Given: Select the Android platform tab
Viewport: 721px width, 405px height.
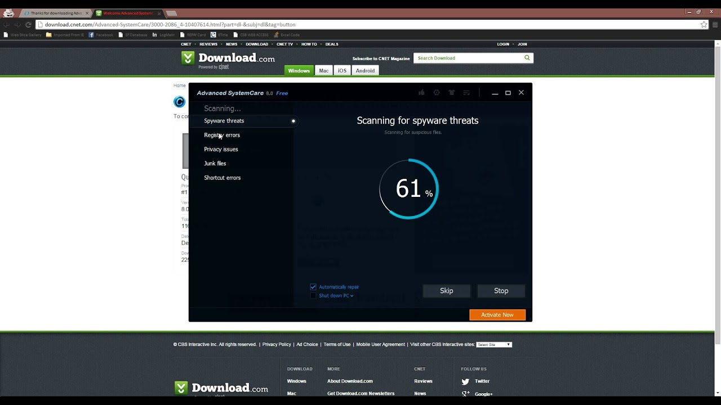Looking at the screenshot, I should click(365, 70).
